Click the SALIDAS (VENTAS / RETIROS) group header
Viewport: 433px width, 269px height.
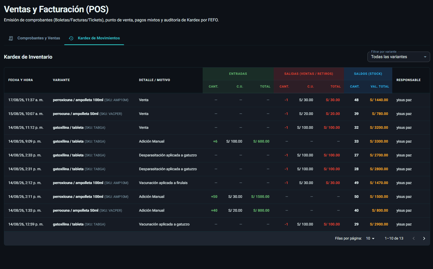pyautogui.click(x=309, y=74)
